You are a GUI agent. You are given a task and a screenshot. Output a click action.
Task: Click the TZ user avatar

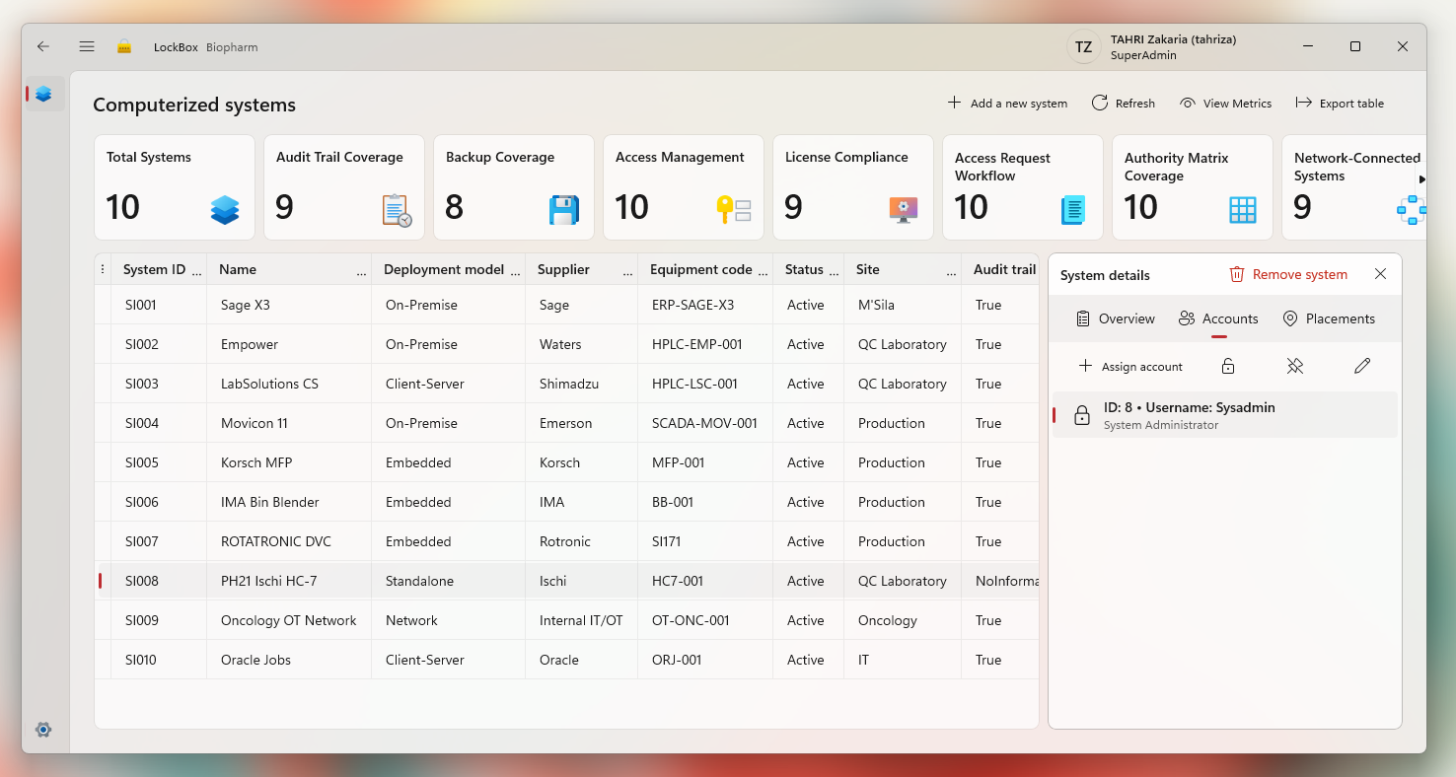[1083, 46]
